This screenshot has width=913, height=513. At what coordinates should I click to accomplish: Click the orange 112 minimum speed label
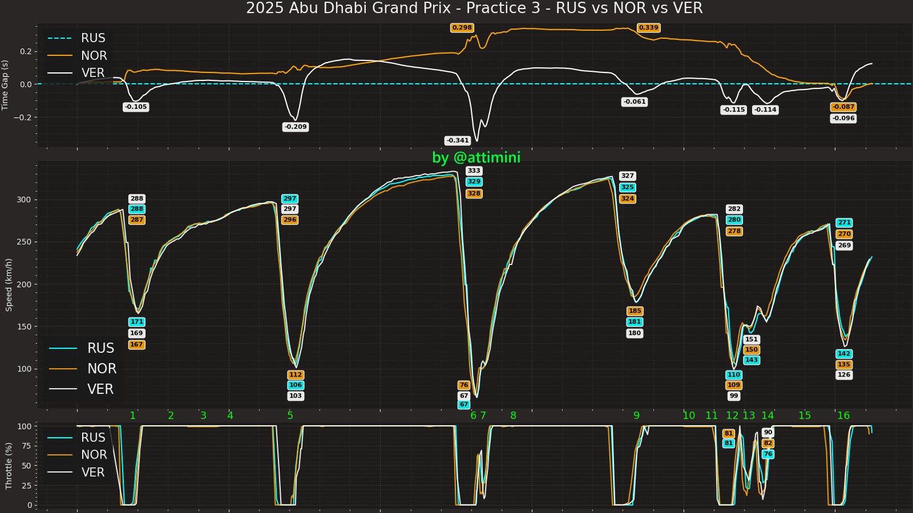click(x=296, y=375)
